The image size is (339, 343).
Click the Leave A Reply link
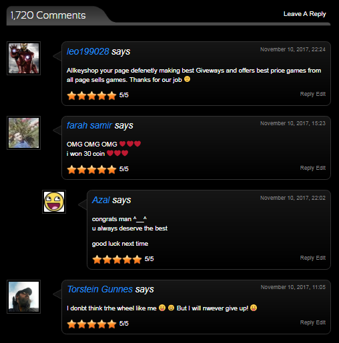(x=304, y=14)
